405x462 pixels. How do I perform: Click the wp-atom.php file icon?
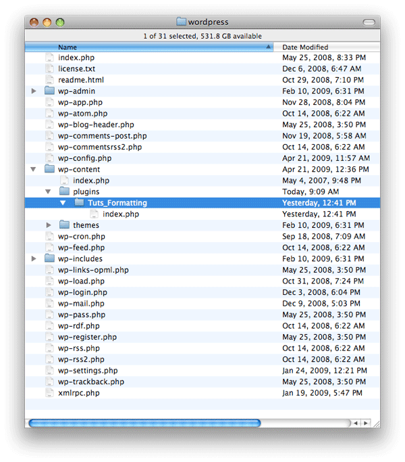coord(50,114)
